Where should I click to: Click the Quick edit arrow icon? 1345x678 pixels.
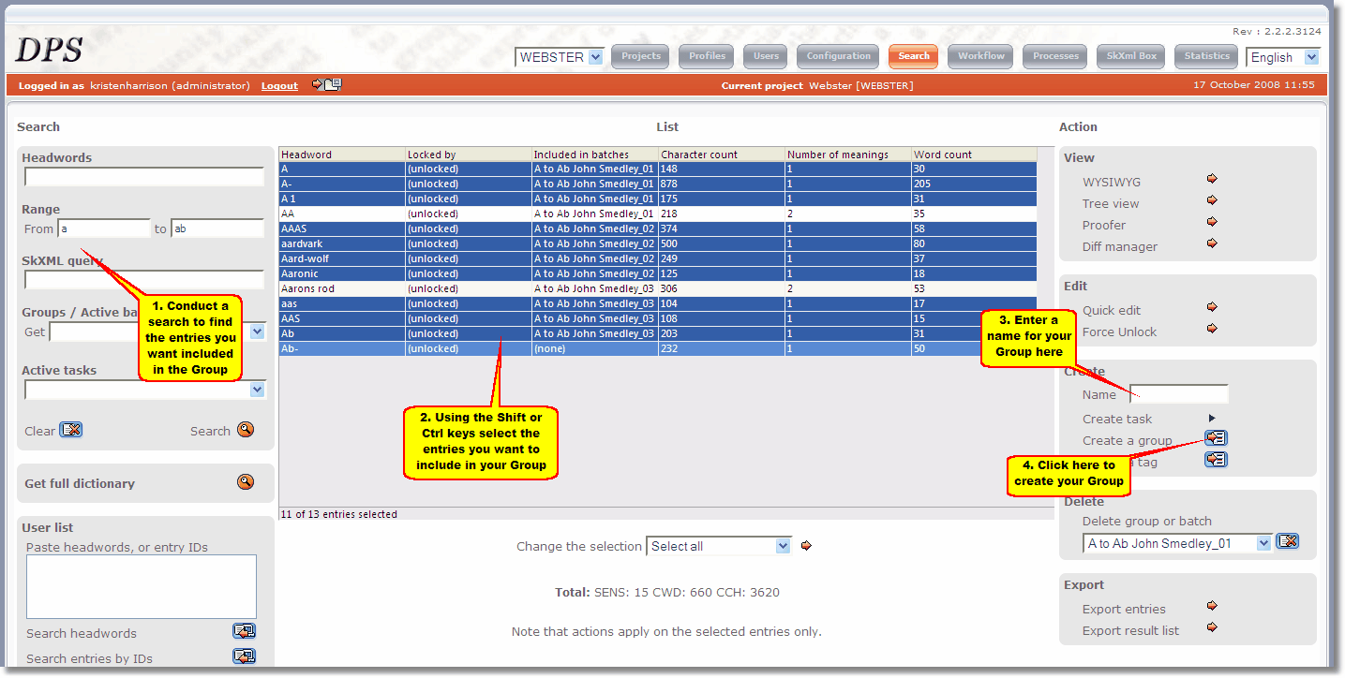coord(1212,308)
